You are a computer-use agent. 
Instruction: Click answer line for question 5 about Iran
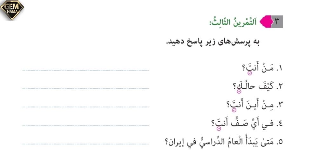[86, 144]
